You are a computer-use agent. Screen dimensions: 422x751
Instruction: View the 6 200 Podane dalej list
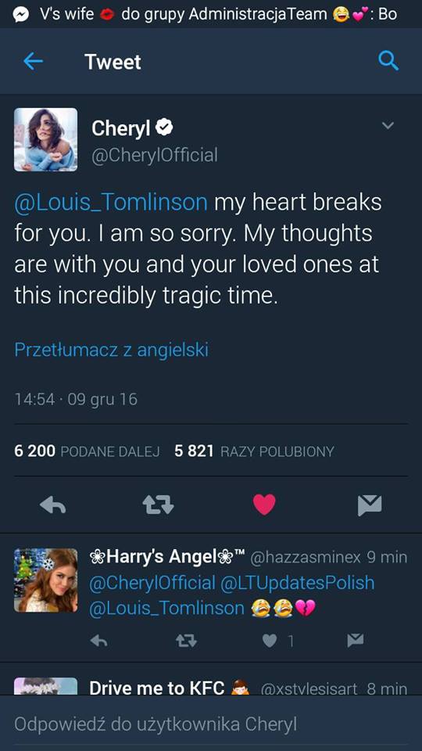[87, 451]
